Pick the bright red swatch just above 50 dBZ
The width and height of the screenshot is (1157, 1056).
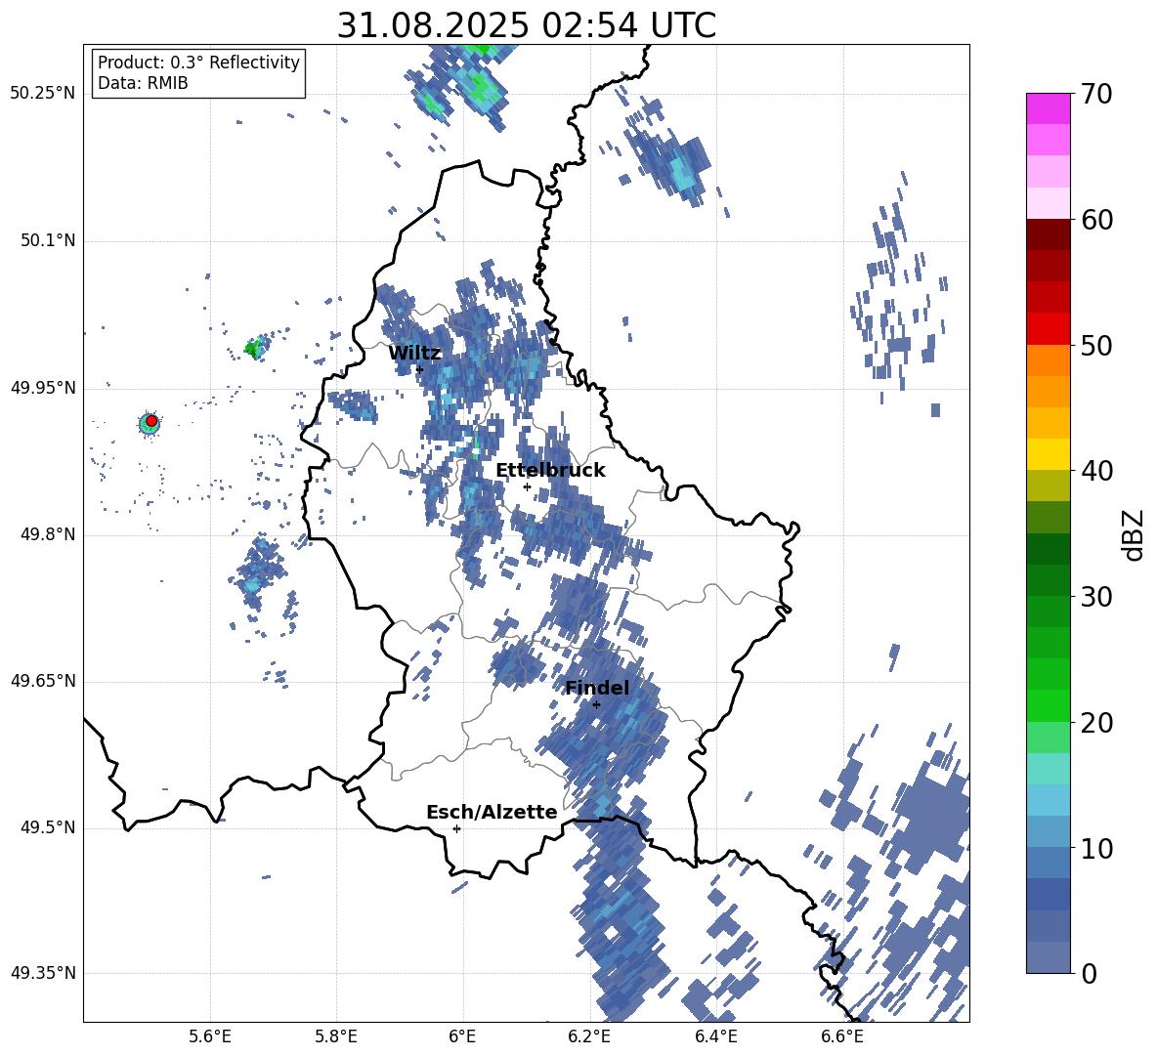pos(1048,328)
